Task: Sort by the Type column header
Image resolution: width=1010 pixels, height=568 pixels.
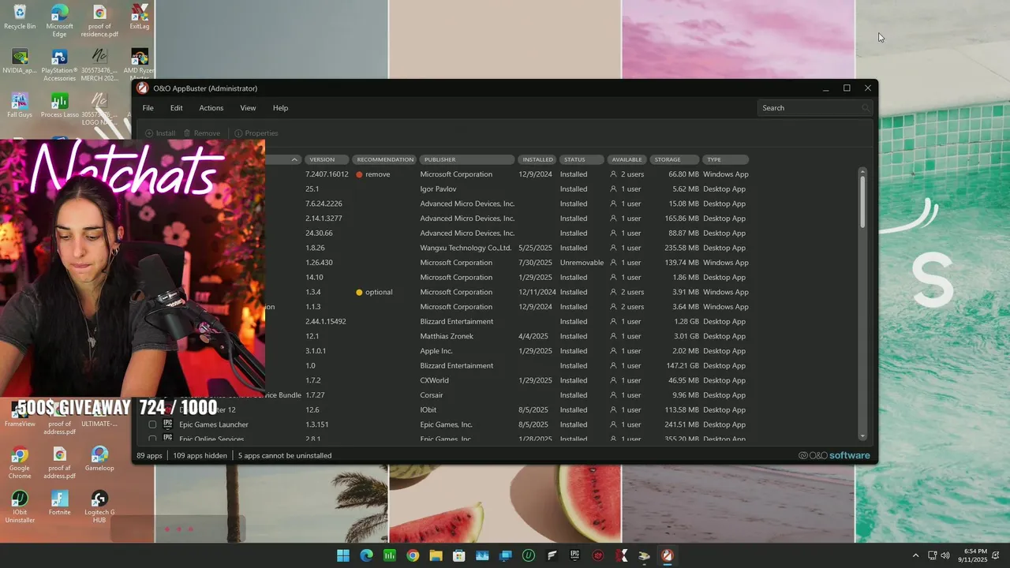Action: (725, 159)
